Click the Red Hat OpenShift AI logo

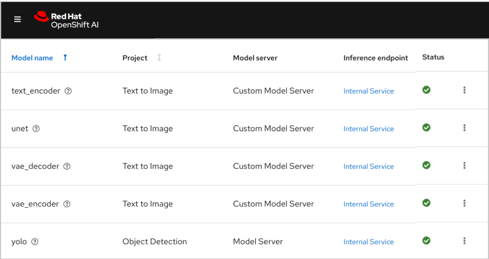pos(67,20)
